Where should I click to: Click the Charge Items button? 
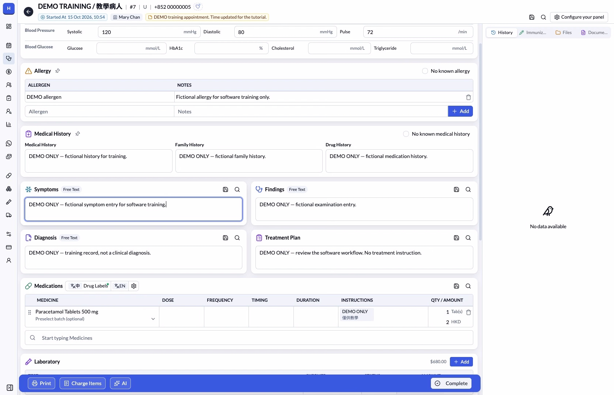coord(83,383)
